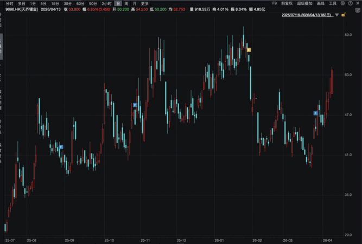Click the help question mark icon
This screenshot has width=362, height=244.
pos(351,3)
